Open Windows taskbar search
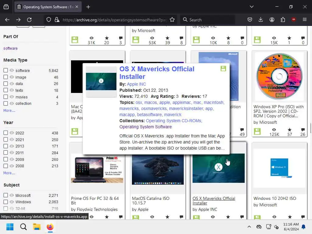This screenshot has height=234, width=312. click(23, 227)
